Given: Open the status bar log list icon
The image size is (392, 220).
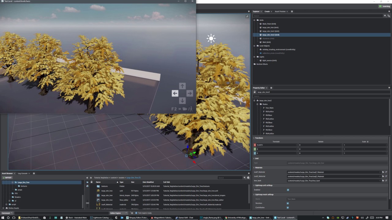Looking at the screenshot, I should (x=132, y=213).
